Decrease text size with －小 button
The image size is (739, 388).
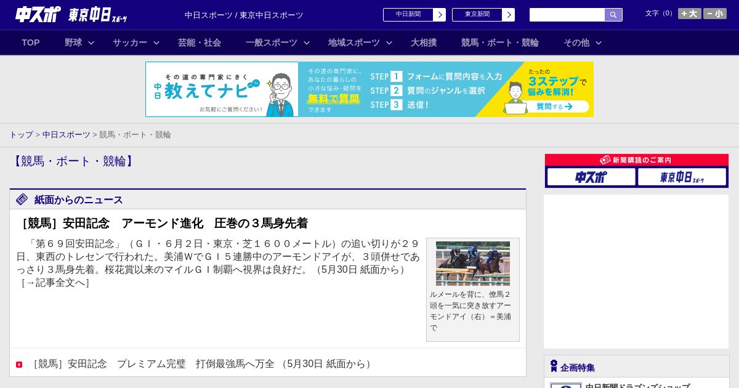tap(715, 14)
